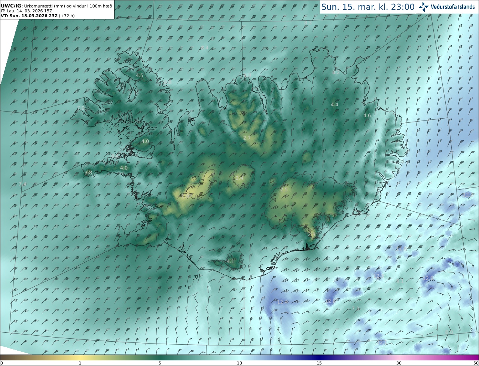Click the '5' tick label on color scale
The height and width of the screenshot is (366, 479).
click(x=160, y=363)
